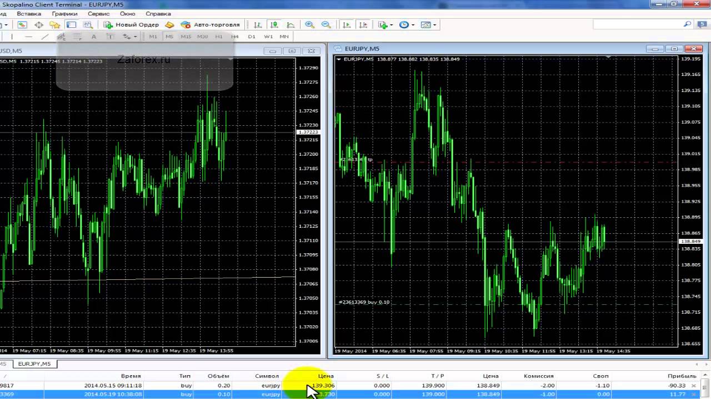Toggle Авто-торговля button
Image resolution: width=711 pixels, height=399 pixels.
coord(210,25)
